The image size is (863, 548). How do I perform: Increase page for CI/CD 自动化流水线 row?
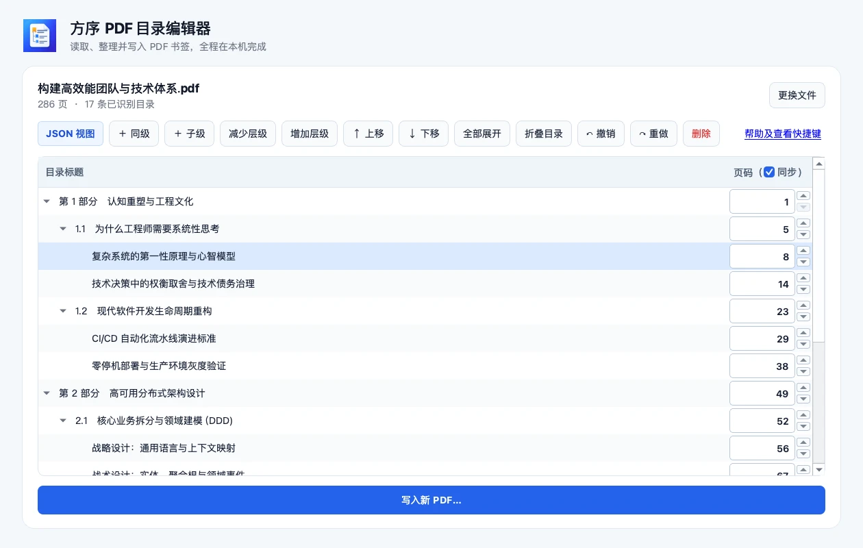tap(804, 333)
